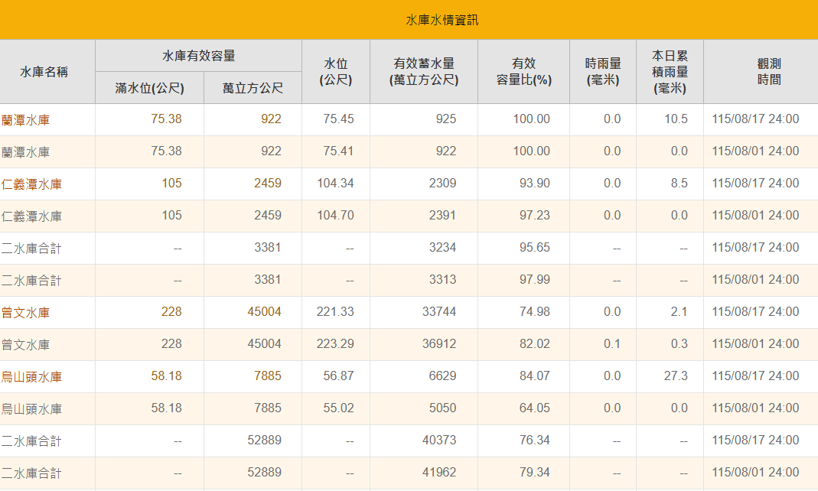
Task: Select daily rainfall value 2.1
Action: 679,312
